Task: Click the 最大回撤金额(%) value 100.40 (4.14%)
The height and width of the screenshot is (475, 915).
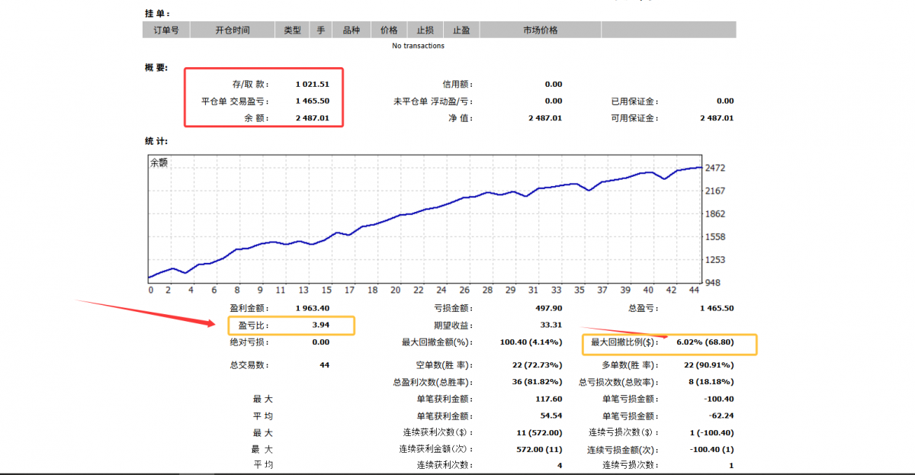Action: [531, 342]
